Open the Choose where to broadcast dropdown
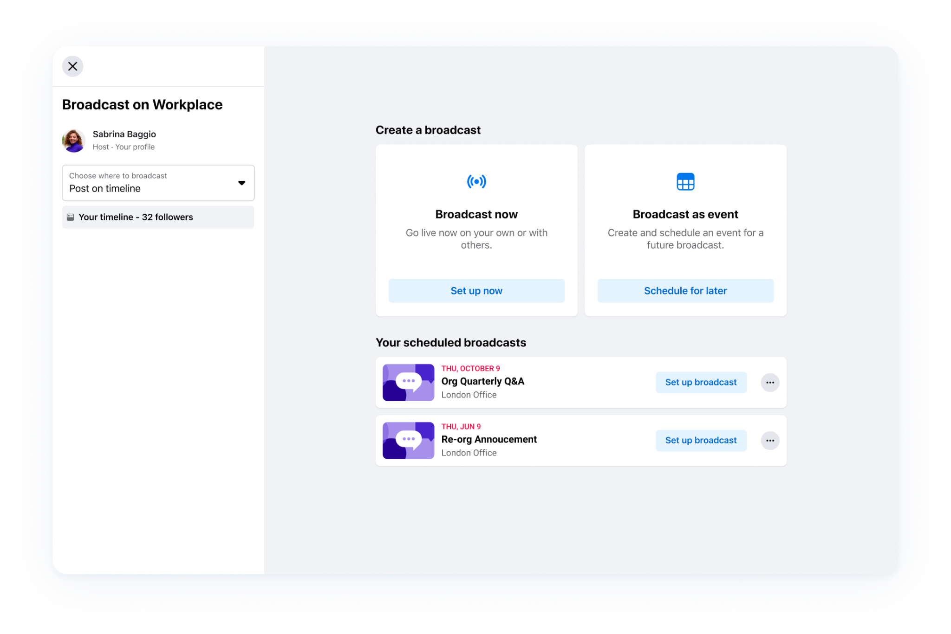Image resolution: width=951 pixels, height=634 pixels. point(158,183)
